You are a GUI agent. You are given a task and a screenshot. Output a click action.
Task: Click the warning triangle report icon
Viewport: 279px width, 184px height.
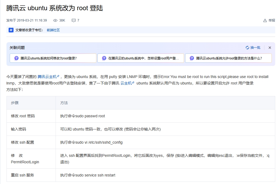click(265, 21)
